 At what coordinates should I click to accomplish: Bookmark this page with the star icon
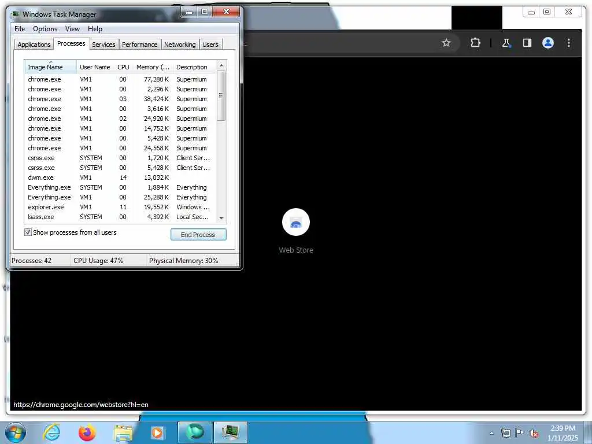pos(446,43)
